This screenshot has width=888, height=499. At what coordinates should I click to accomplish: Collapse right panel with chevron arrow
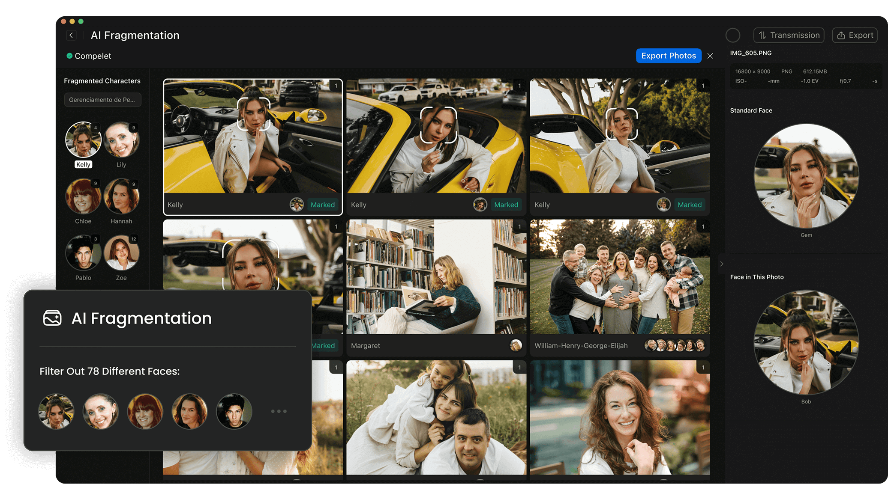[722, 264]
